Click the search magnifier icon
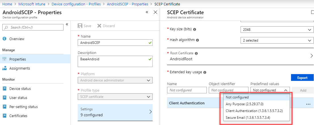Image resolution: width=314 pixels, height=125 pixels. coord(6,27)
